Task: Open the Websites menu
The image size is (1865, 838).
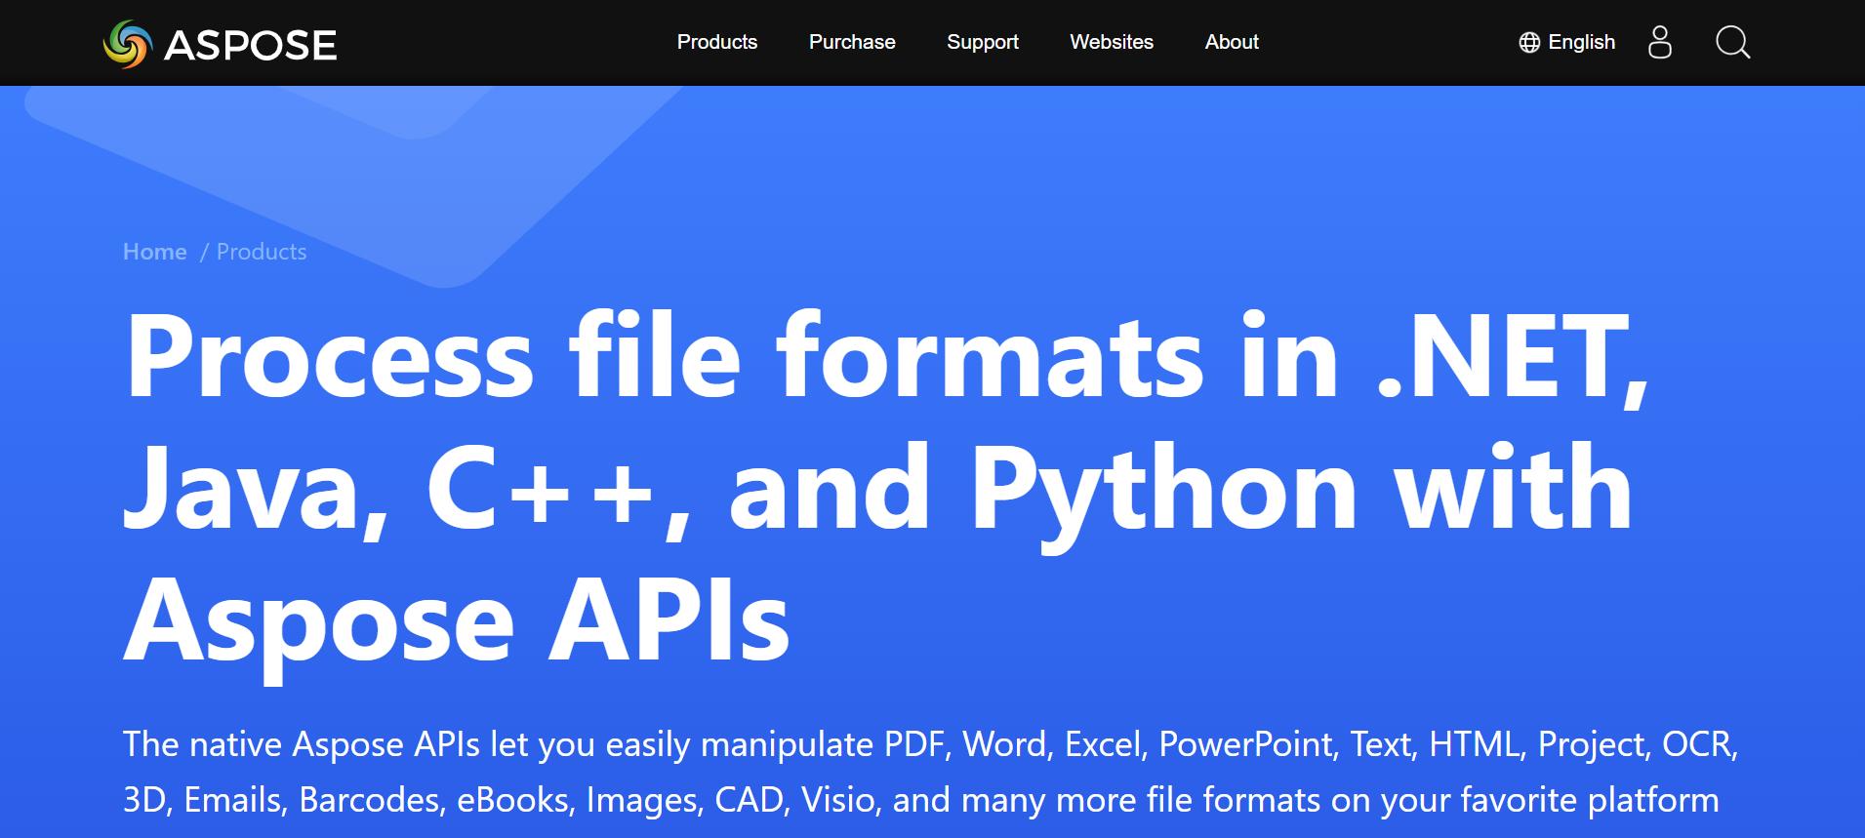Action: click(x=1112, y=42)
